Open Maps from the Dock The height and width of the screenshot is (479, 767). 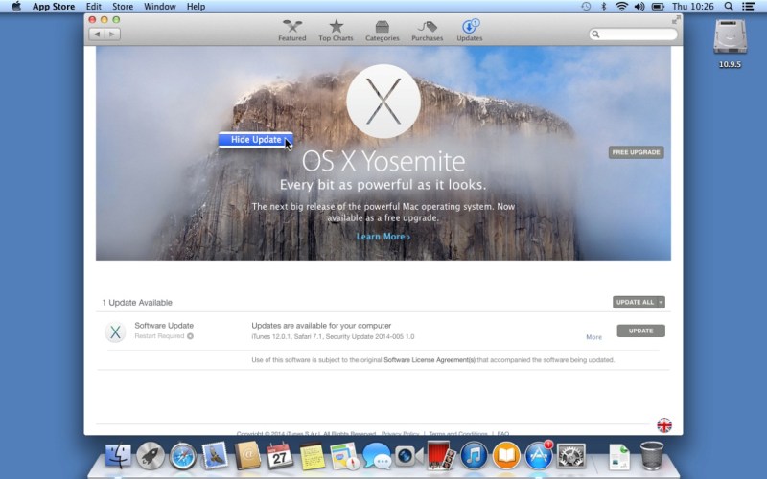tap(344, 456)
